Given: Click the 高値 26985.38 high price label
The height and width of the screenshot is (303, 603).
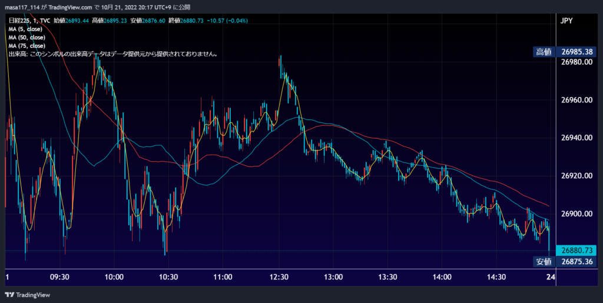Looking at the screenshot, I should coord(565,52).
